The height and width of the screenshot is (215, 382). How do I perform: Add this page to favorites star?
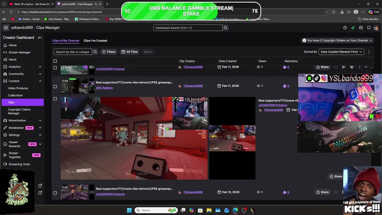point(326,12)
